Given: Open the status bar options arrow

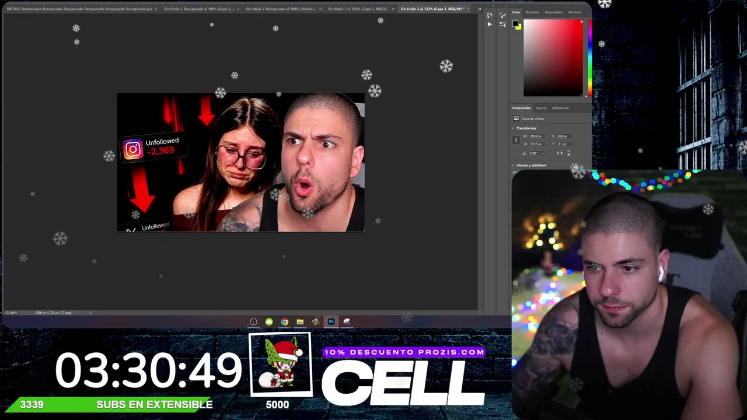Looking at the screenshot, I should 90,313.
